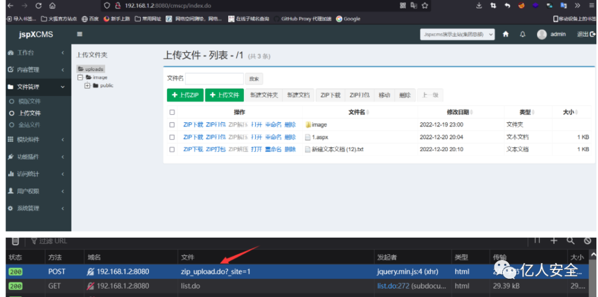Image resolution: width=598 pixels, height=297 pixels.
Task: Click the green 上传文件 button
Action: point(224,95)
